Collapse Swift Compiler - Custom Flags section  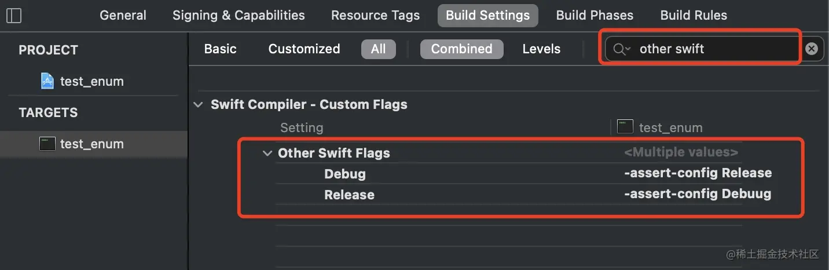[x=199, y=105]
